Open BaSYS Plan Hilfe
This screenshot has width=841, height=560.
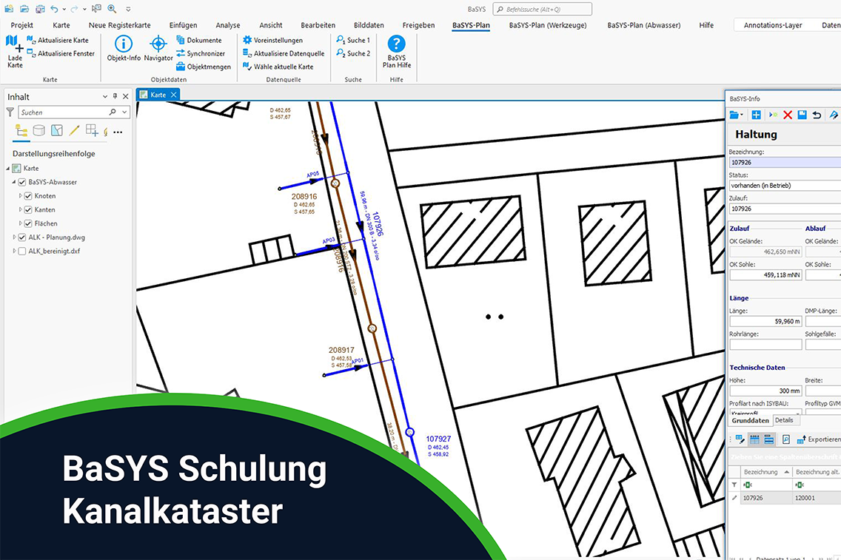click(x=397, y=44)
